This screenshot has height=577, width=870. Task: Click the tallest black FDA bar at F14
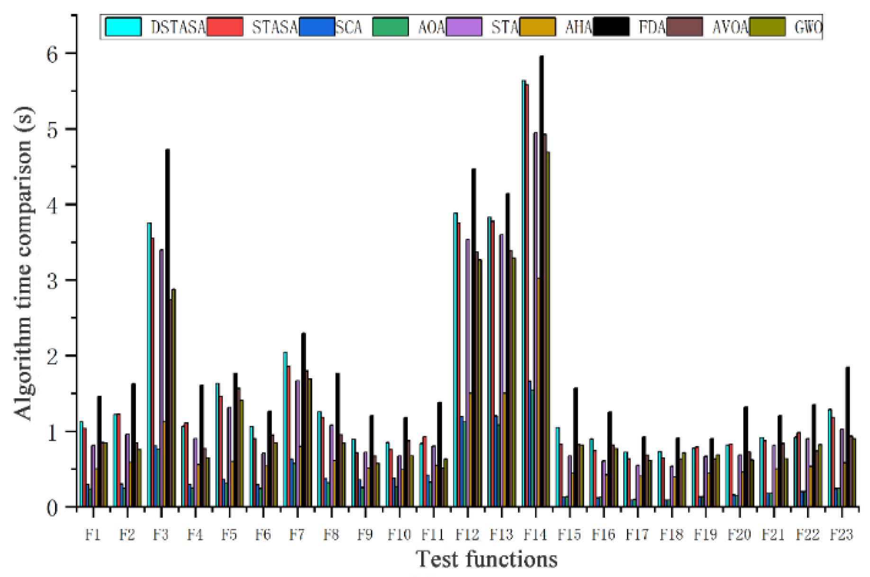coord(541,284)
